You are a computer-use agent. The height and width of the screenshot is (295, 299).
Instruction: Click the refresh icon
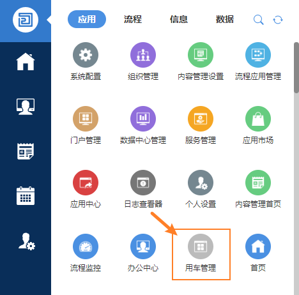pyautogui.click(x=278, y=20)
